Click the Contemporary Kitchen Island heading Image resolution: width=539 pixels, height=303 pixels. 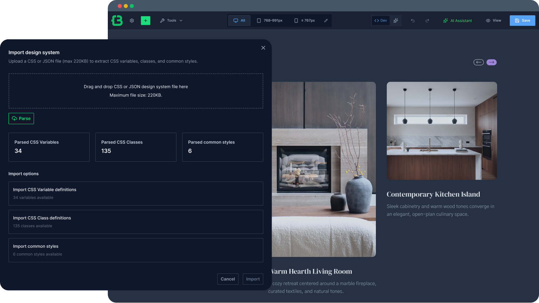coord(433,194)
